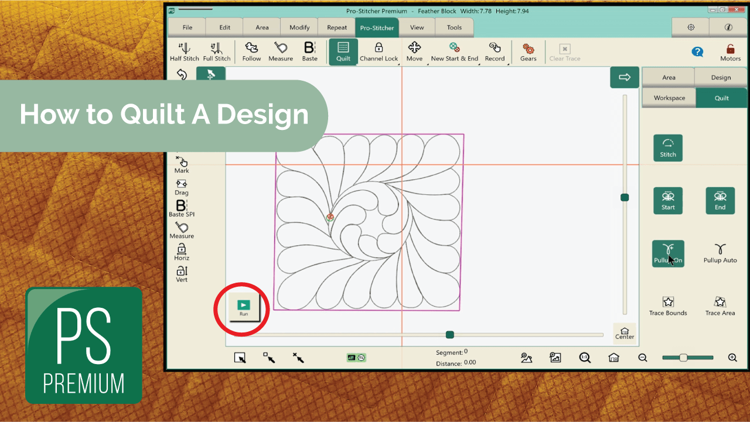Toggle the Quilt ribbon button

(x=343, y=52)
